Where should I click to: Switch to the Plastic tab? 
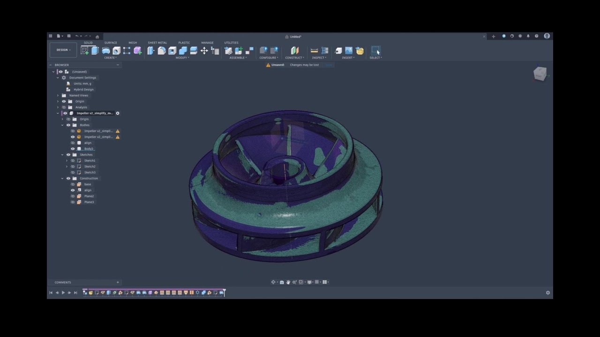(x=184, y=43)
